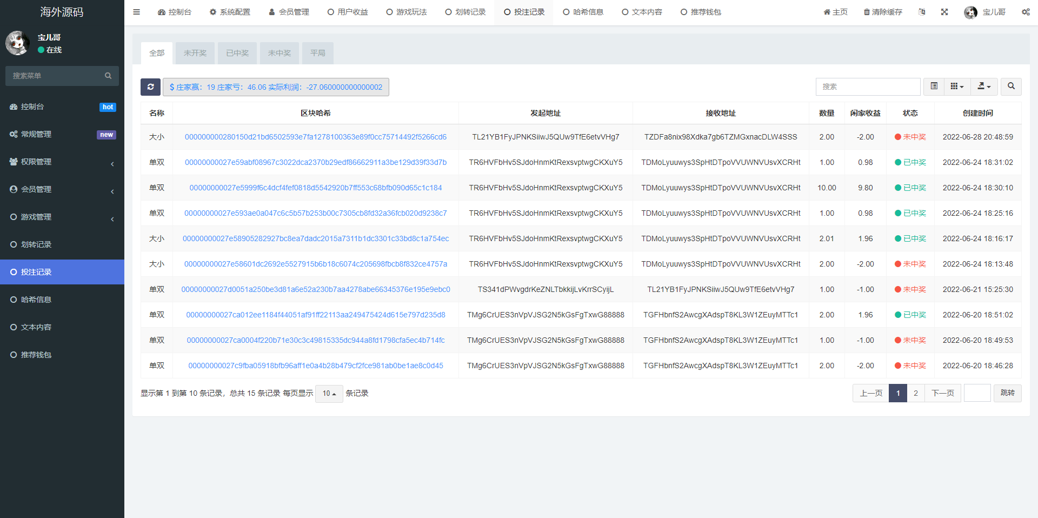Click the table 搜索 search input field
1038x518 pixels.
click(868, 87)
